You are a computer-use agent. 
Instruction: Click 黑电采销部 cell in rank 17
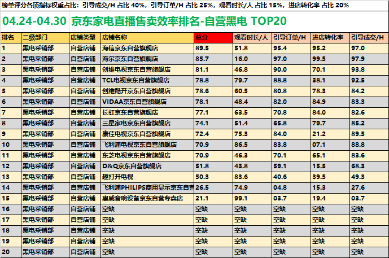pyautogui.click(x=45, y=220)
